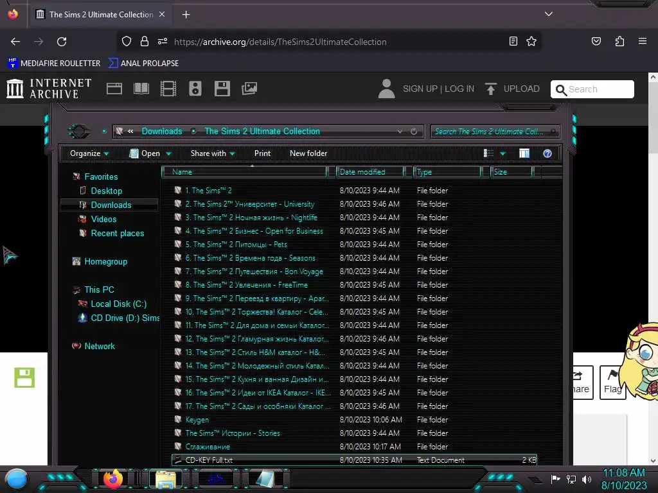
Task: Expand the previous locations double chevron
Action: (x=130, y=131)
